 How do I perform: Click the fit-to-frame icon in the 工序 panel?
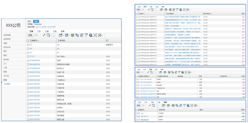(x=95, y=35)
